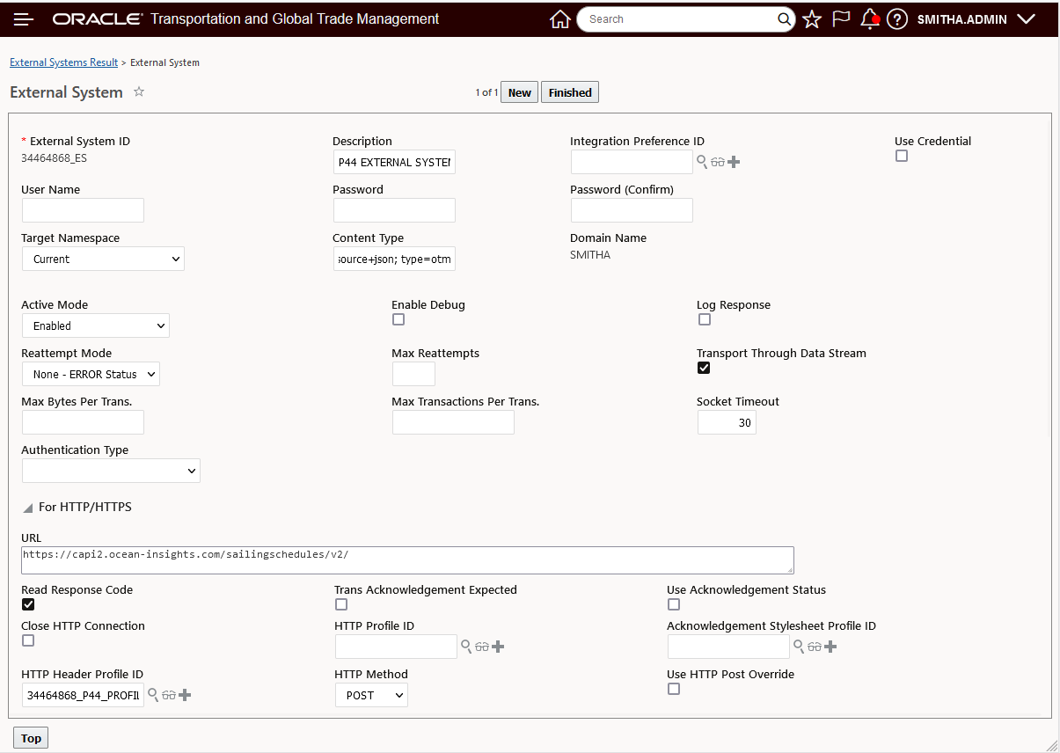Check Use Acknowledgement Status
Screen dimensions: 1060x753
[x=674, y=604]
